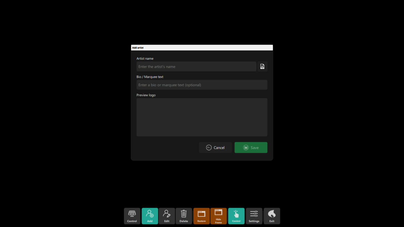Activate the teal Control button with hand icon
The height and width of the screenshot is (227, 404).
pyautogui.click(x=236, y=216)
